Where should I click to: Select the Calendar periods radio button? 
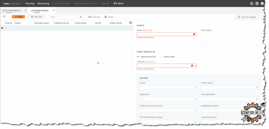[138, 57]
